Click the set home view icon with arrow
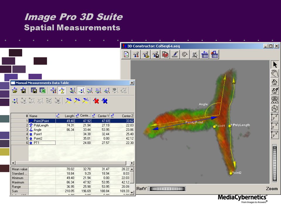Image resolution: width=281 pixels, height=210 pixels. tap(275, 91)
